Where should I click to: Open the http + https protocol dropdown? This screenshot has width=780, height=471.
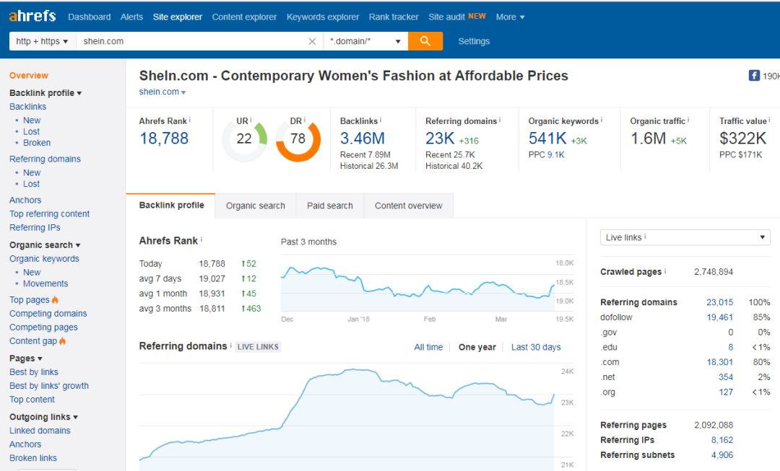click(43, 41)
